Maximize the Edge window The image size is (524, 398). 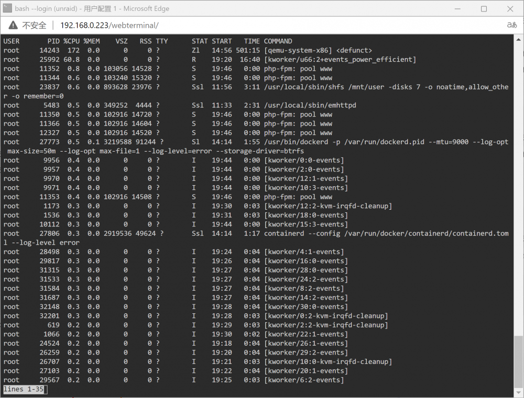click(484, 9)
